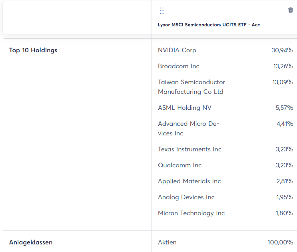Select the NVIDIA Corp holding
This screenshot has height=252, width=297.
click(x=177, y=50)
